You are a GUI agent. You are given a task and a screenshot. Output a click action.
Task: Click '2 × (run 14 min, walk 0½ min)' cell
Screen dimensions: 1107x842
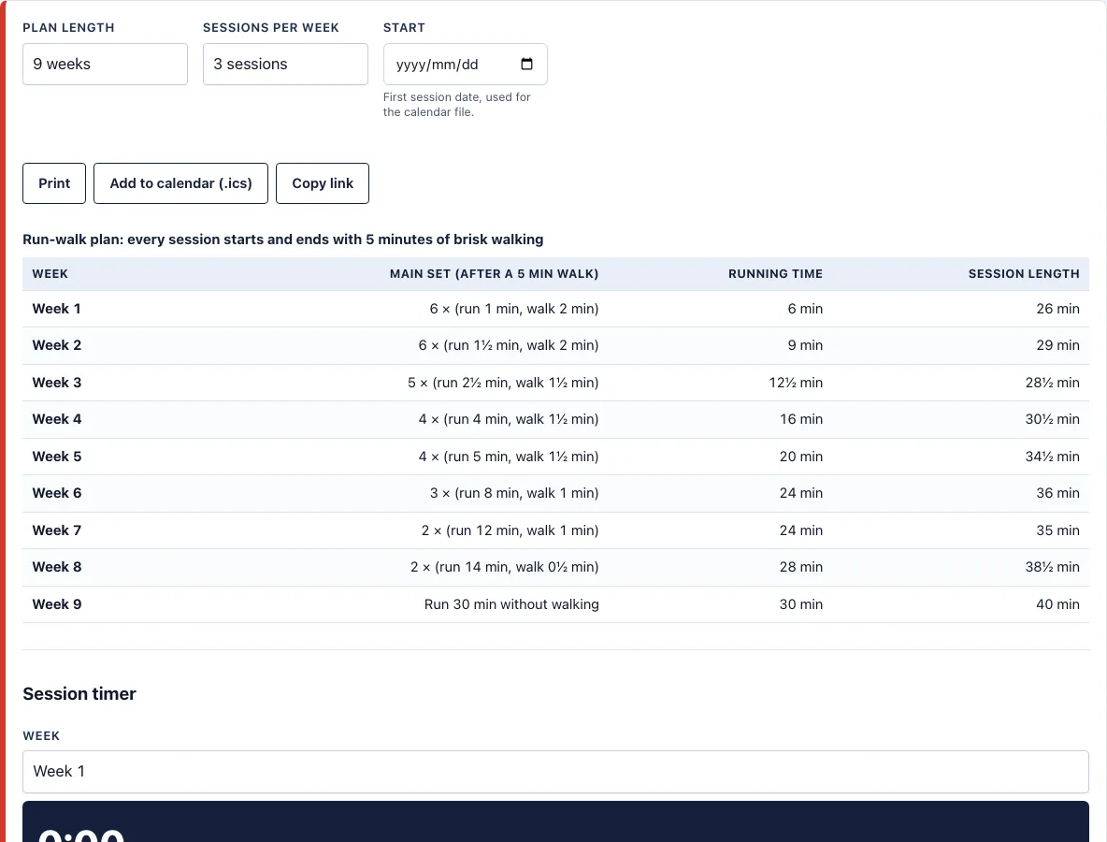(504, 567)
